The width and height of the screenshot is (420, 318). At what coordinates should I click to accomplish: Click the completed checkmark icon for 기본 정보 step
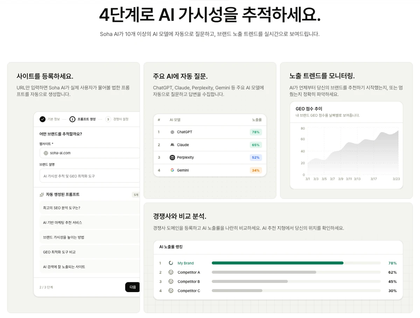[42, 119]
